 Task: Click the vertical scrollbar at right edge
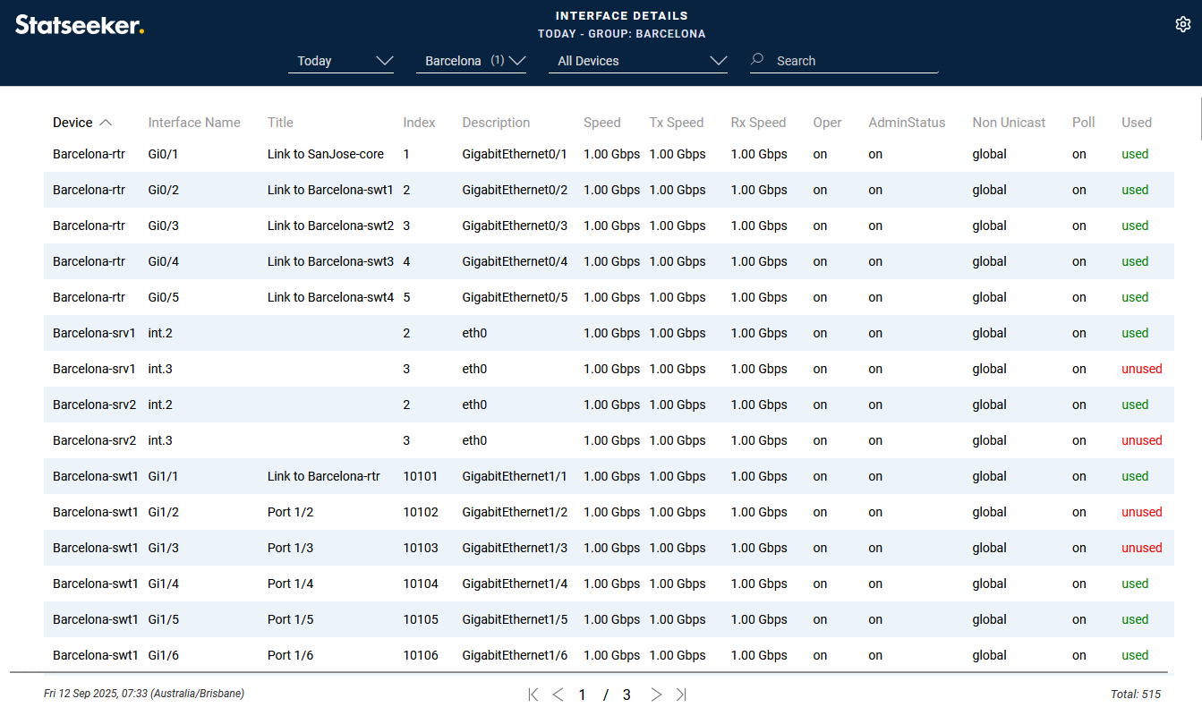(x=1198, y=116)
